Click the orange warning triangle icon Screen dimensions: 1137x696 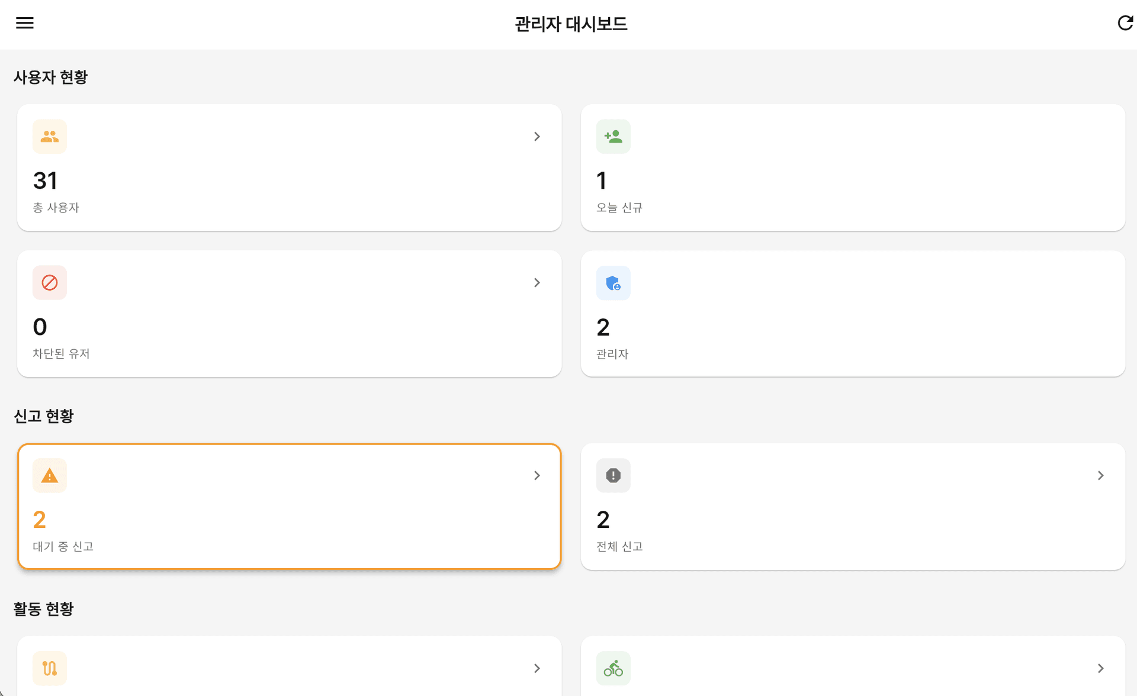coord(50,476)
